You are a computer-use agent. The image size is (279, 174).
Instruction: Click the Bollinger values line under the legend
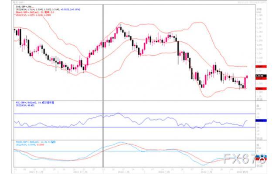coord(33,15)
